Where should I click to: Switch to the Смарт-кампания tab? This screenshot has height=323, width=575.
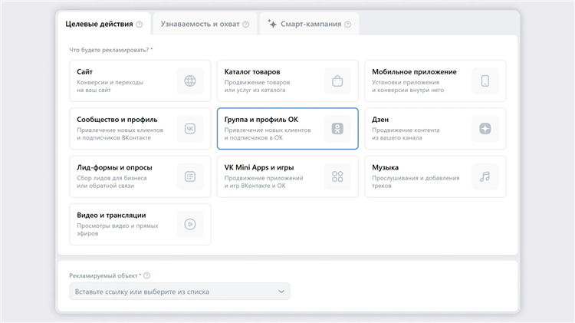pos(309,24)
